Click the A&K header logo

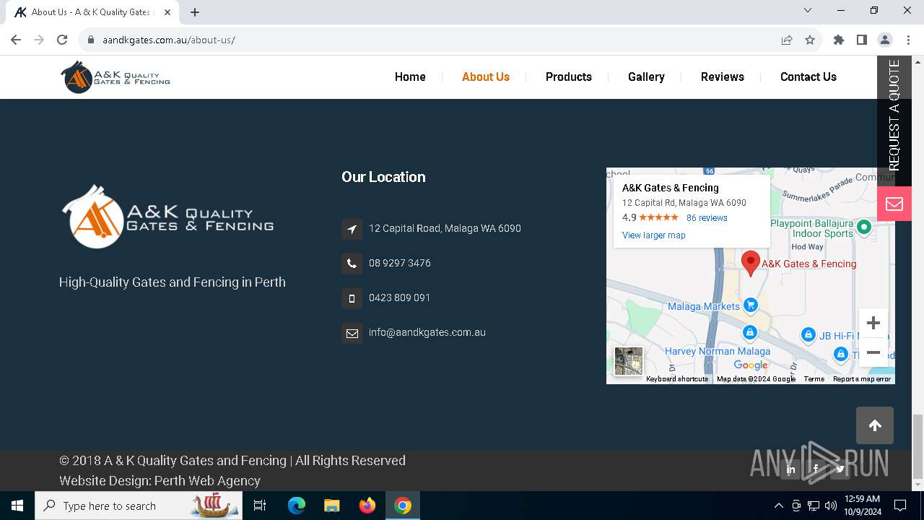click(x=115, y=77)
